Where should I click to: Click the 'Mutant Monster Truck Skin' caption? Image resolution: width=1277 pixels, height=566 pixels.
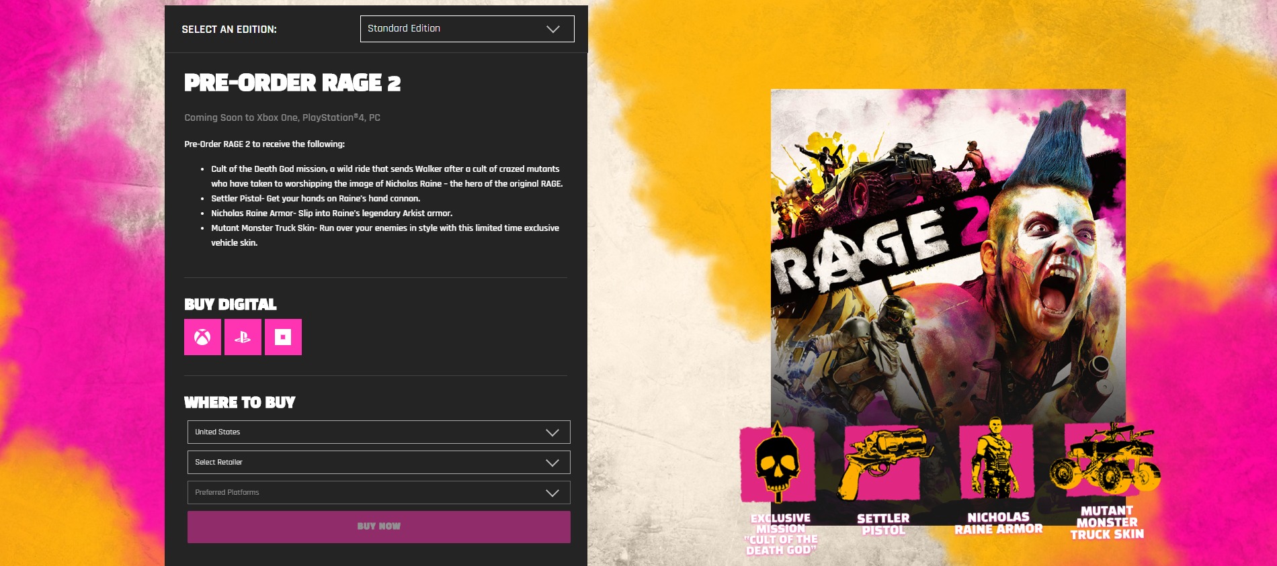tap(1107, 523)
